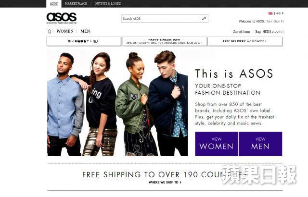Click the ASOS logo
Viewport: 308px width, 197px height.
pos(62,18)
